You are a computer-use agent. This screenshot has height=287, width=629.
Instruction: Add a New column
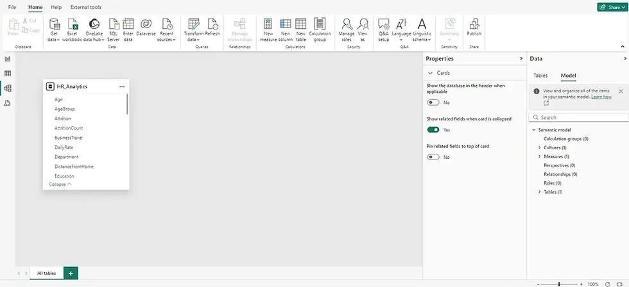285,30
